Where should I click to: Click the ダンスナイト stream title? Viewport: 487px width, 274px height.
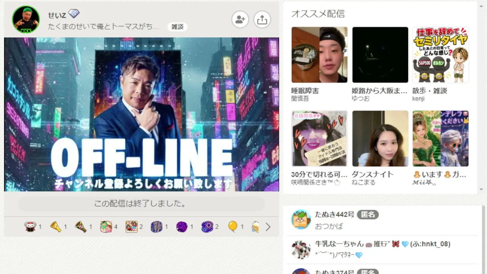pyautogui.click(x=373, y=175)
